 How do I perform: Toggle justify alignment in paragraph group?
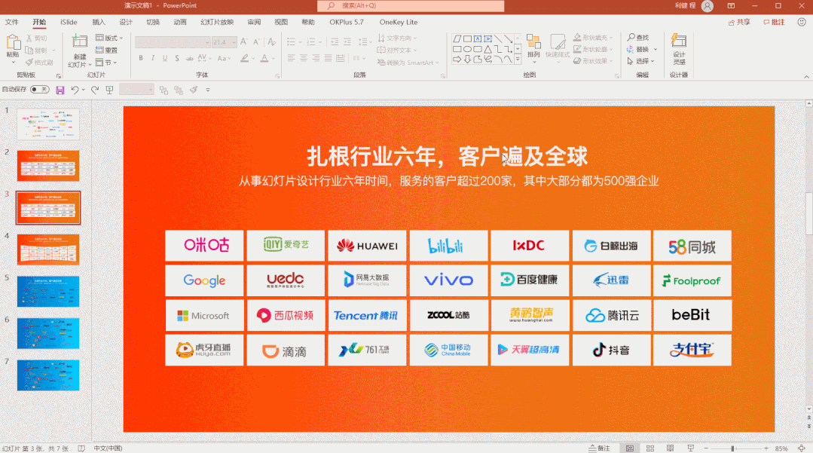click(x=328, y=58)
